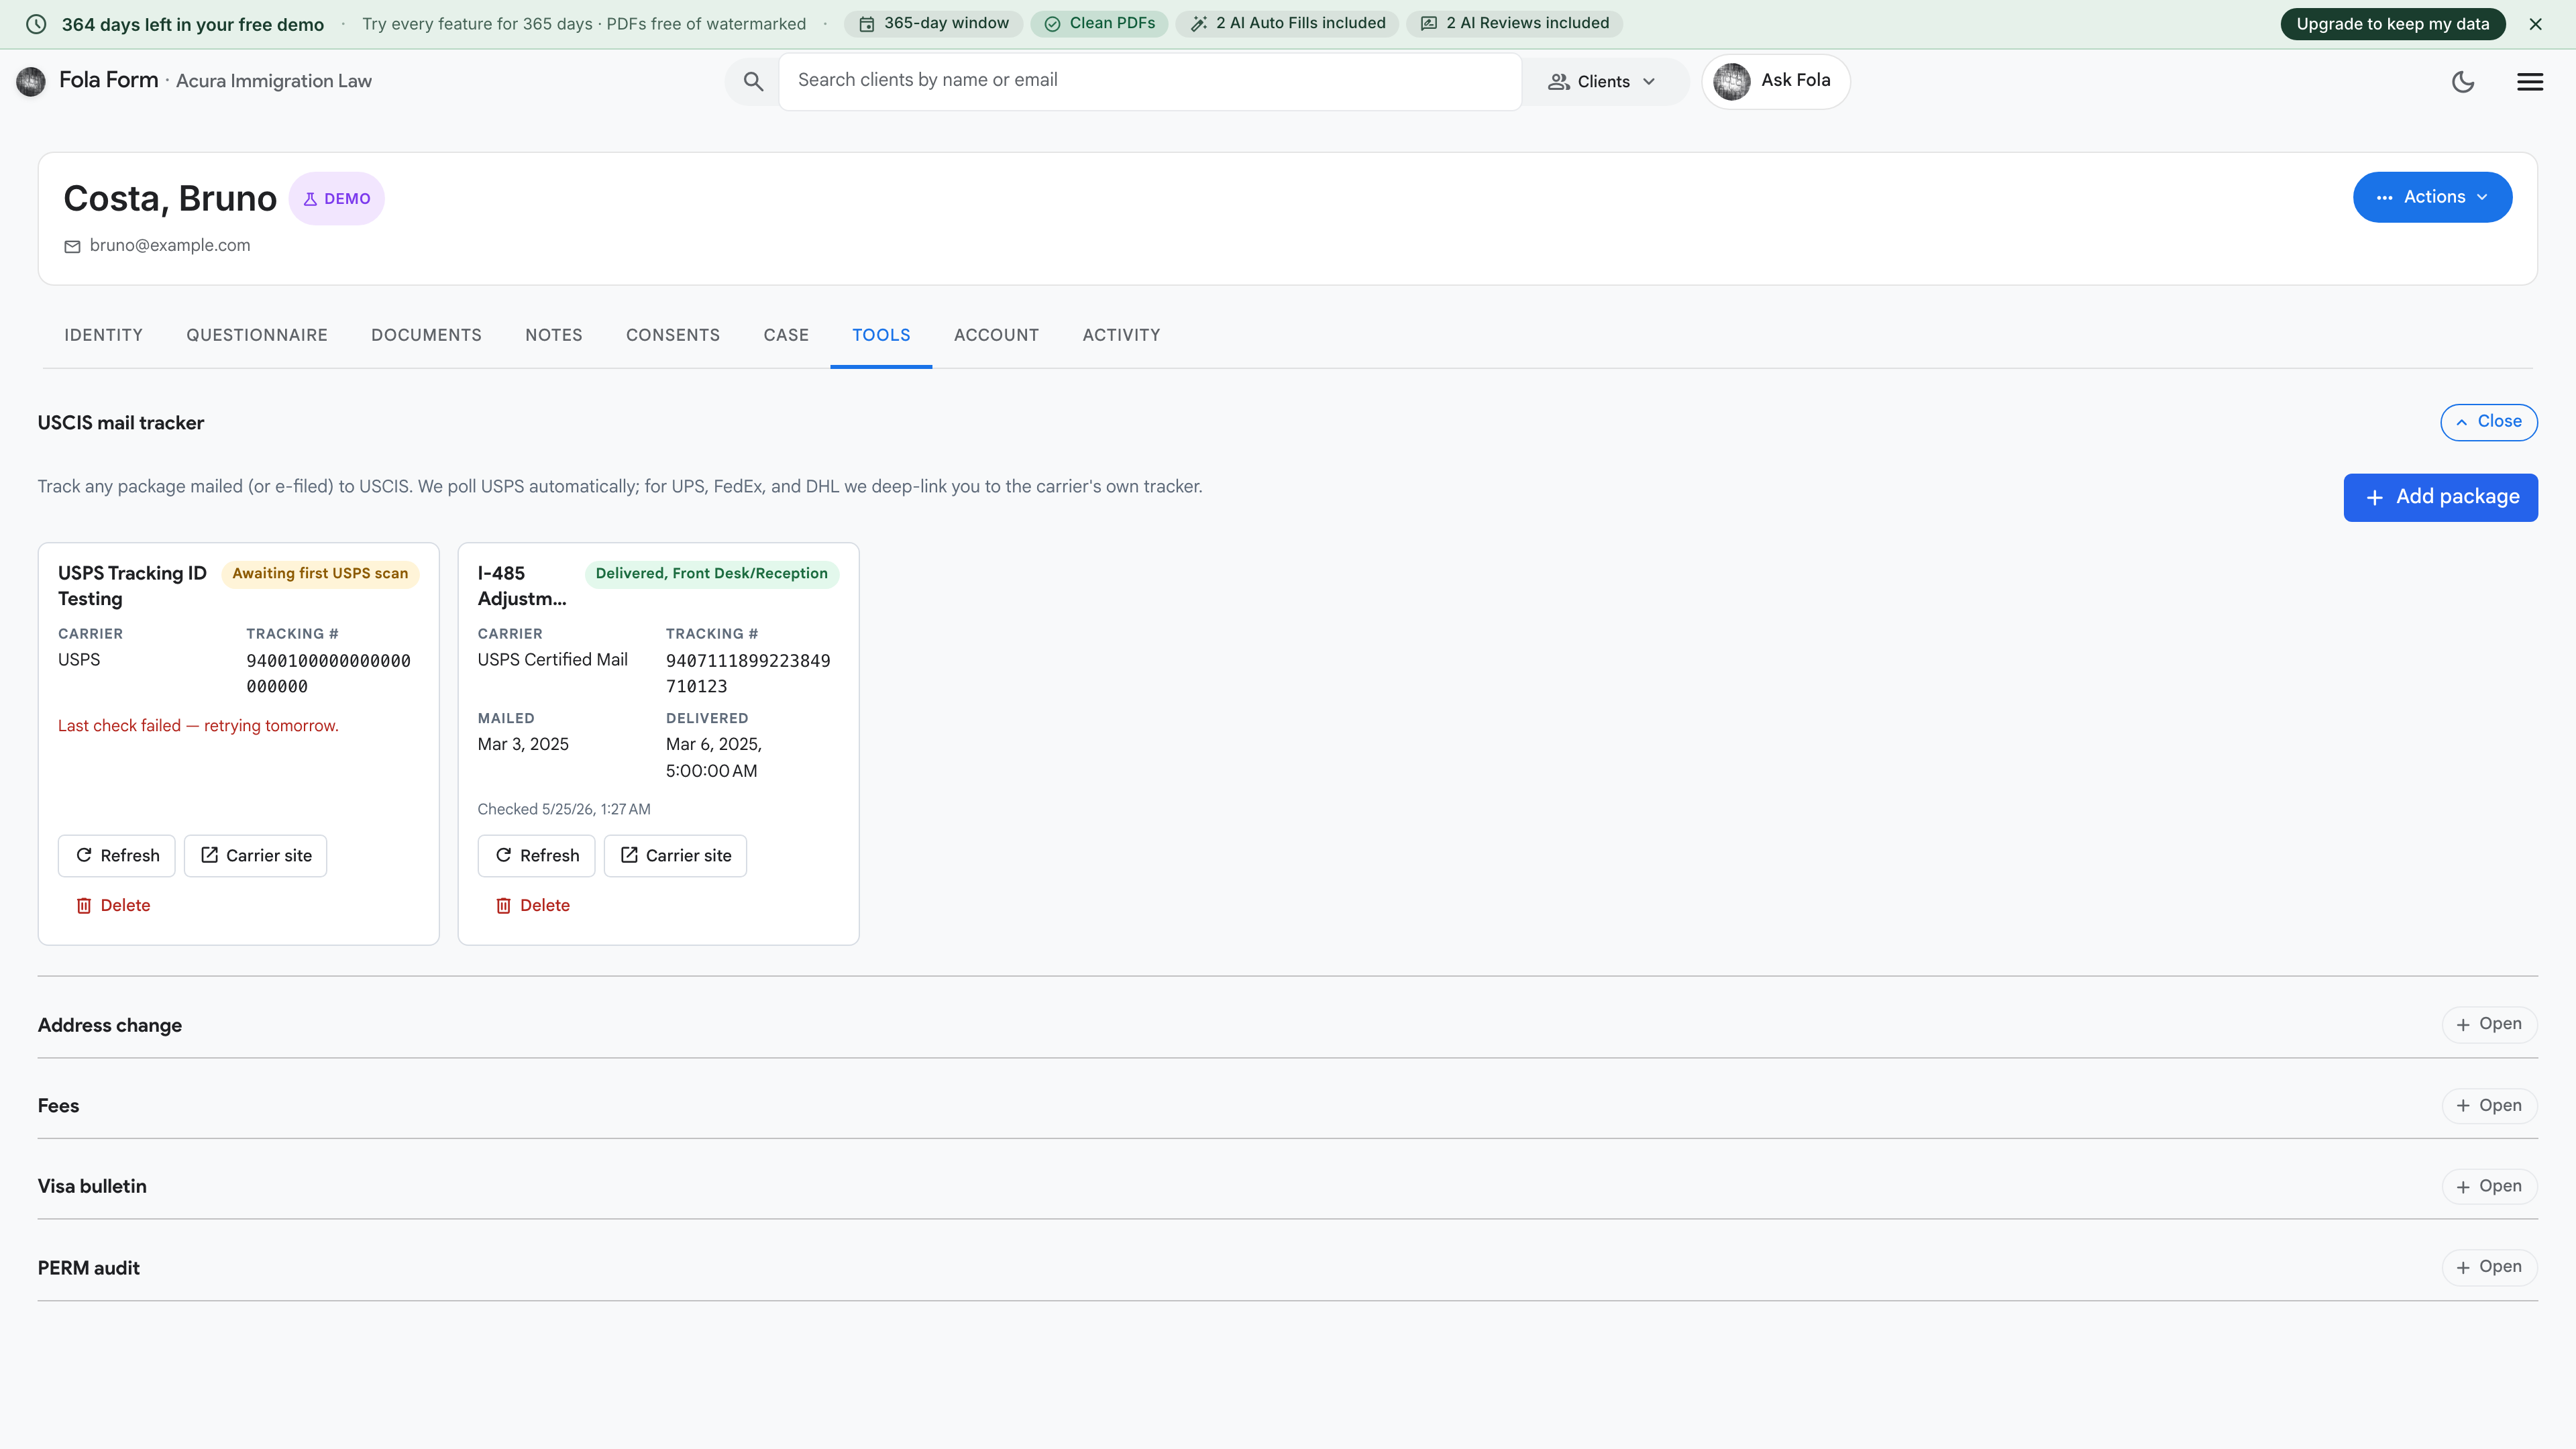This screenshot has width=2576, height=1449.
Task: Click the clock icon in demo banner
Action: (x=36, y=24)
